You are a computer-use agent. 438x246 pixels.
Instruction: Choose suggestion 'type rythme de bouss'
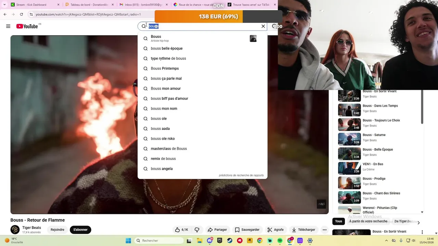point(202,58)
